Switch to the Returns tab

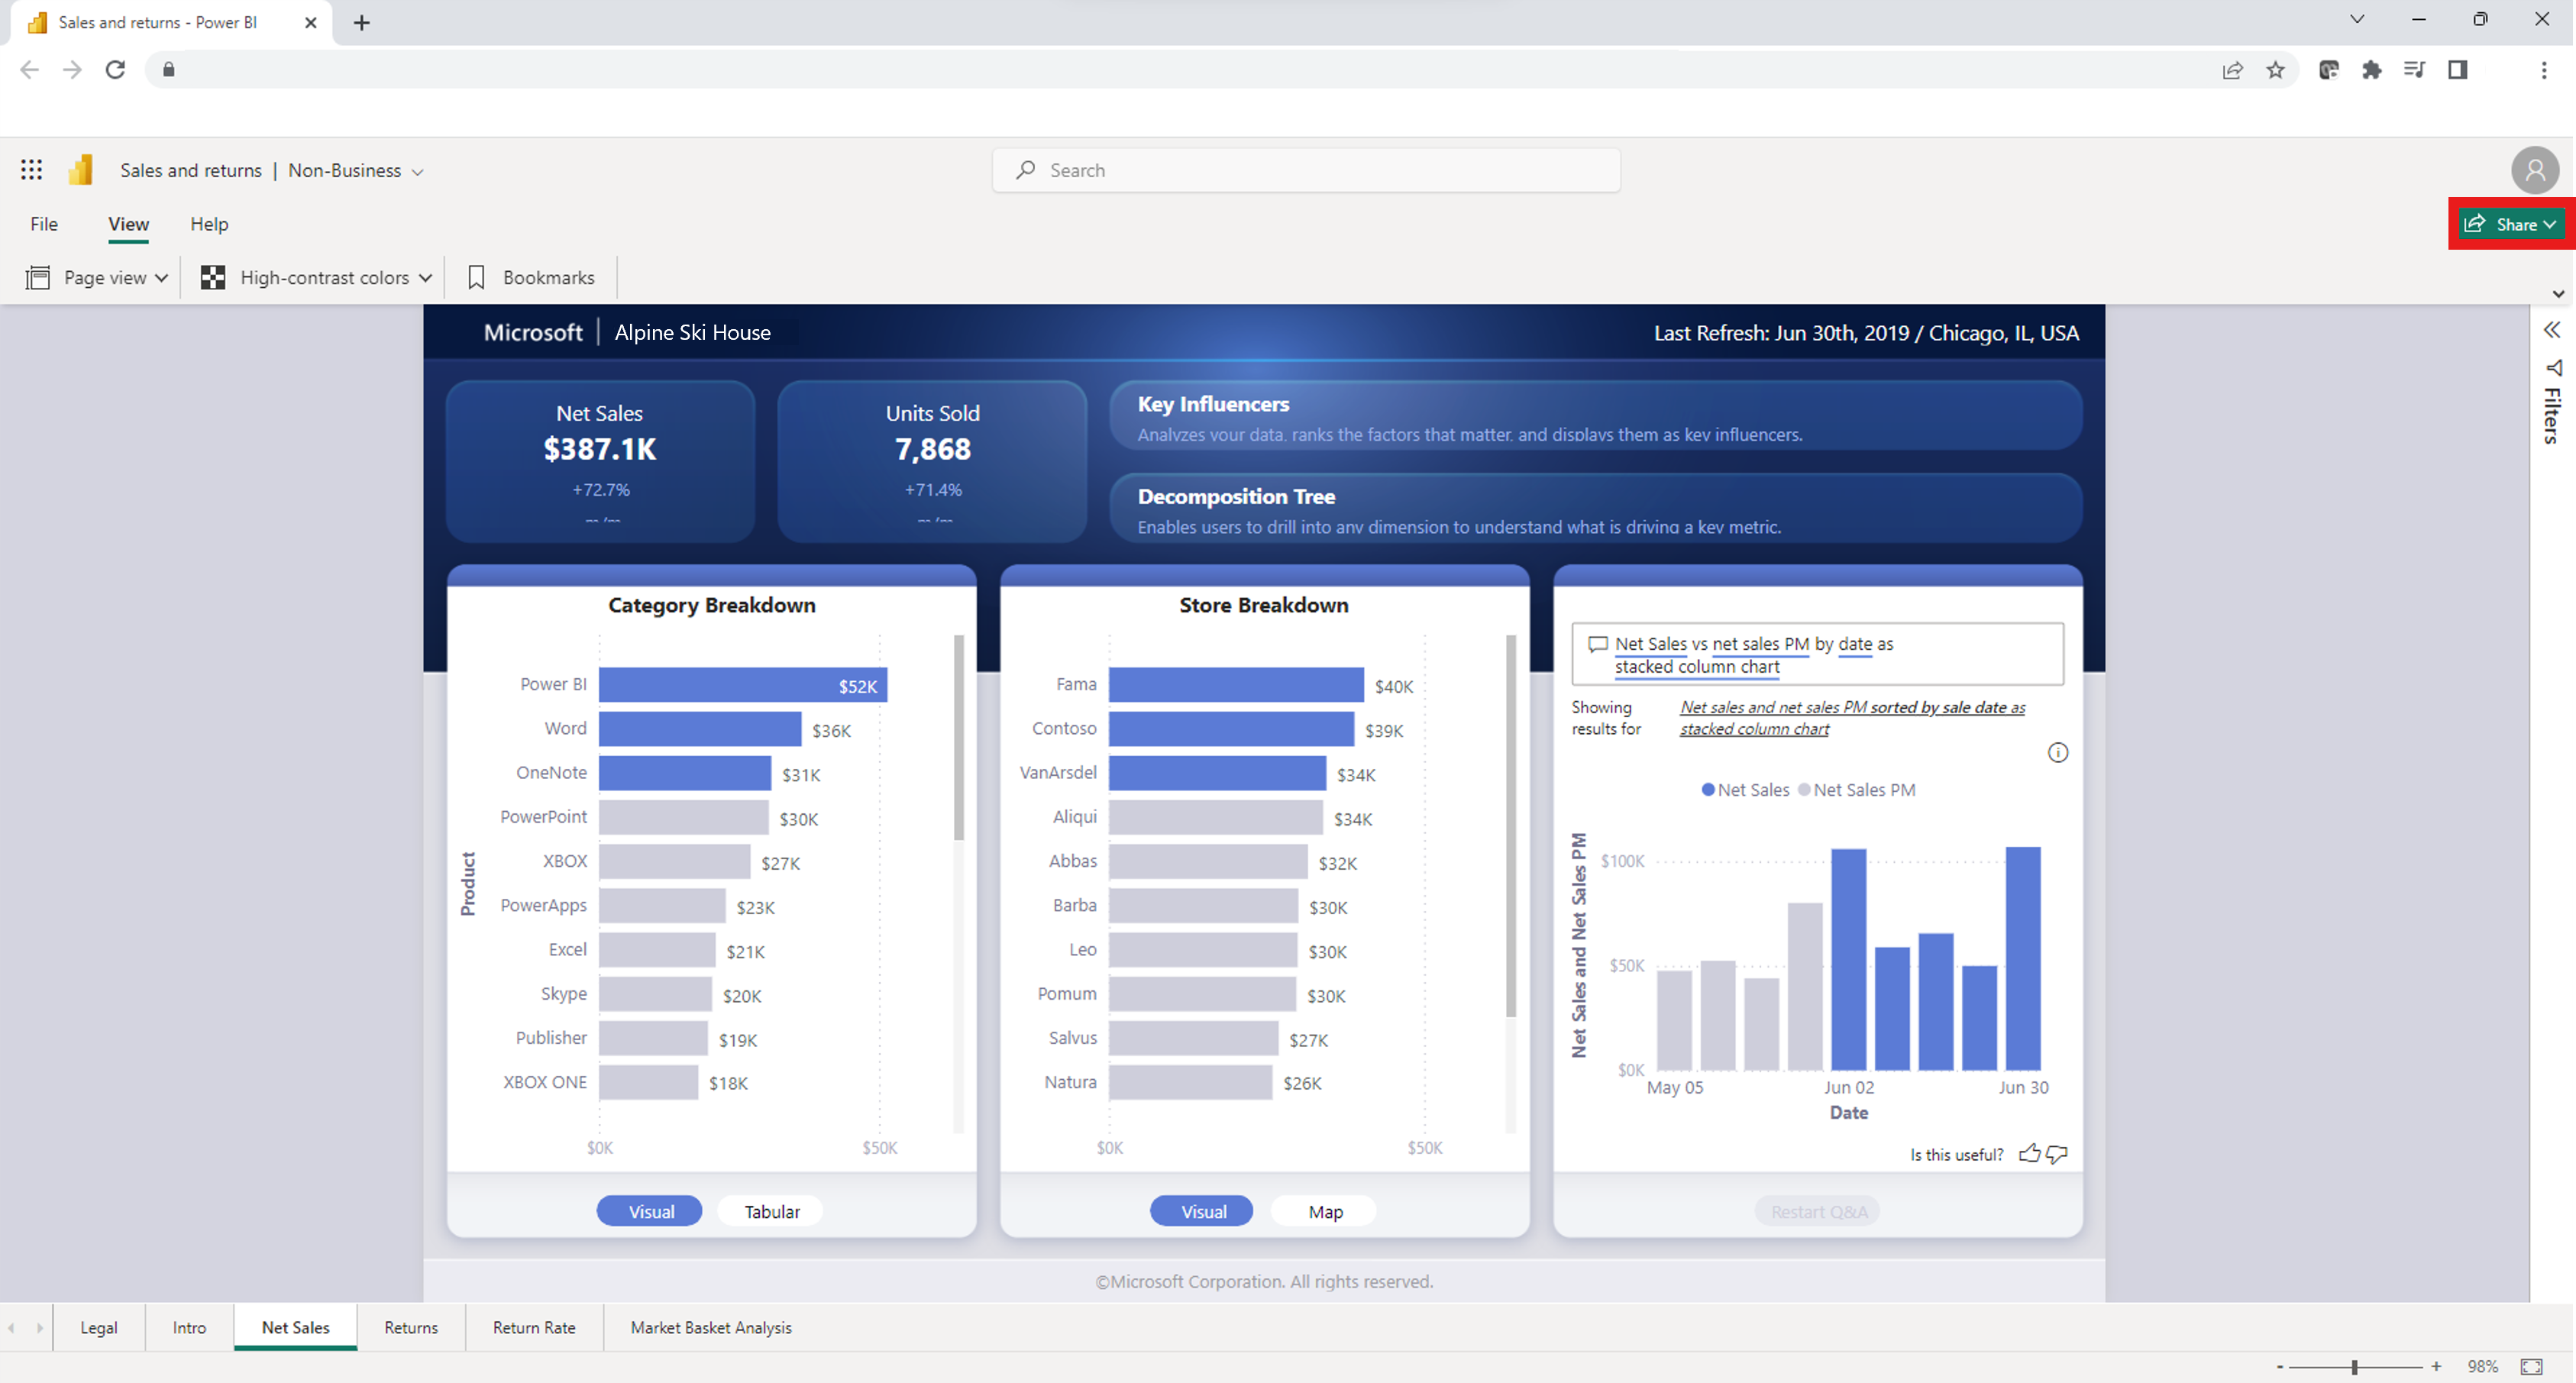click(x=411, y=1326)
